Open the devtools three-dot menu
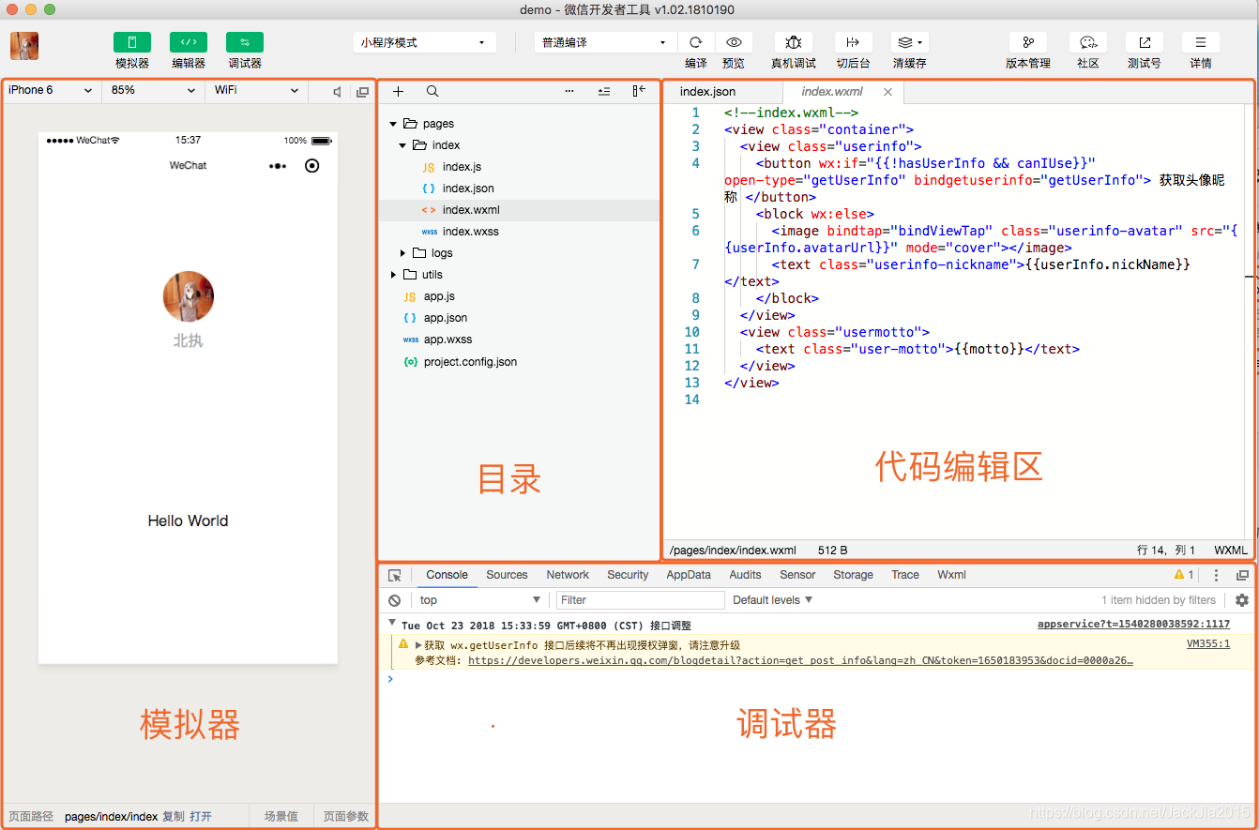The width and height of the screenshot is (1259, 830). (x=1217, y=576)
